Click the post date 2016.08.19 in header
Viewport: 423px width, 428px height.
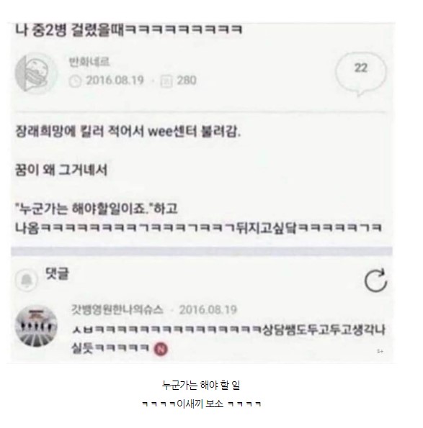115,81
